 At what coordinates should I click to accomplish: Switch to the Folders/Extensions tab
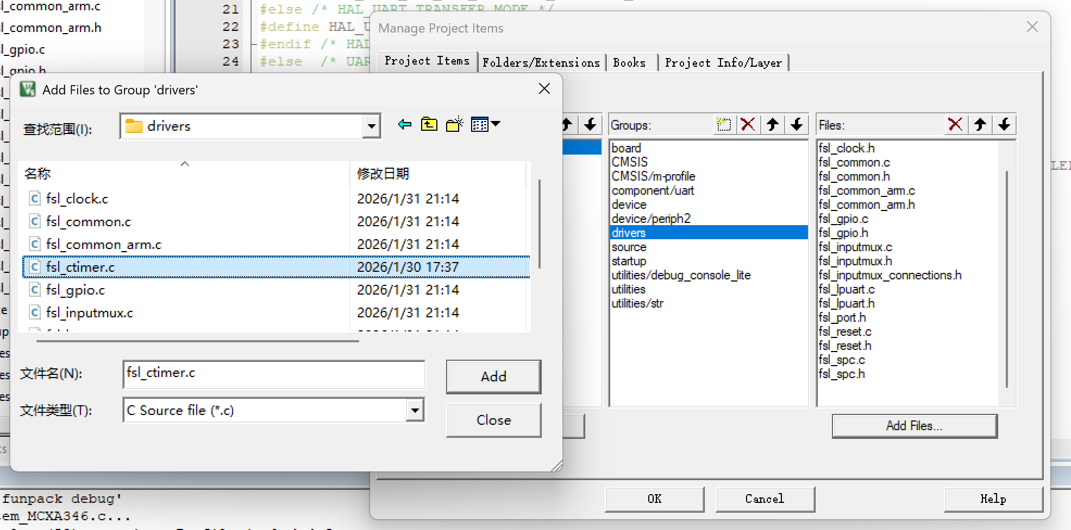click(x=541, y=62)
